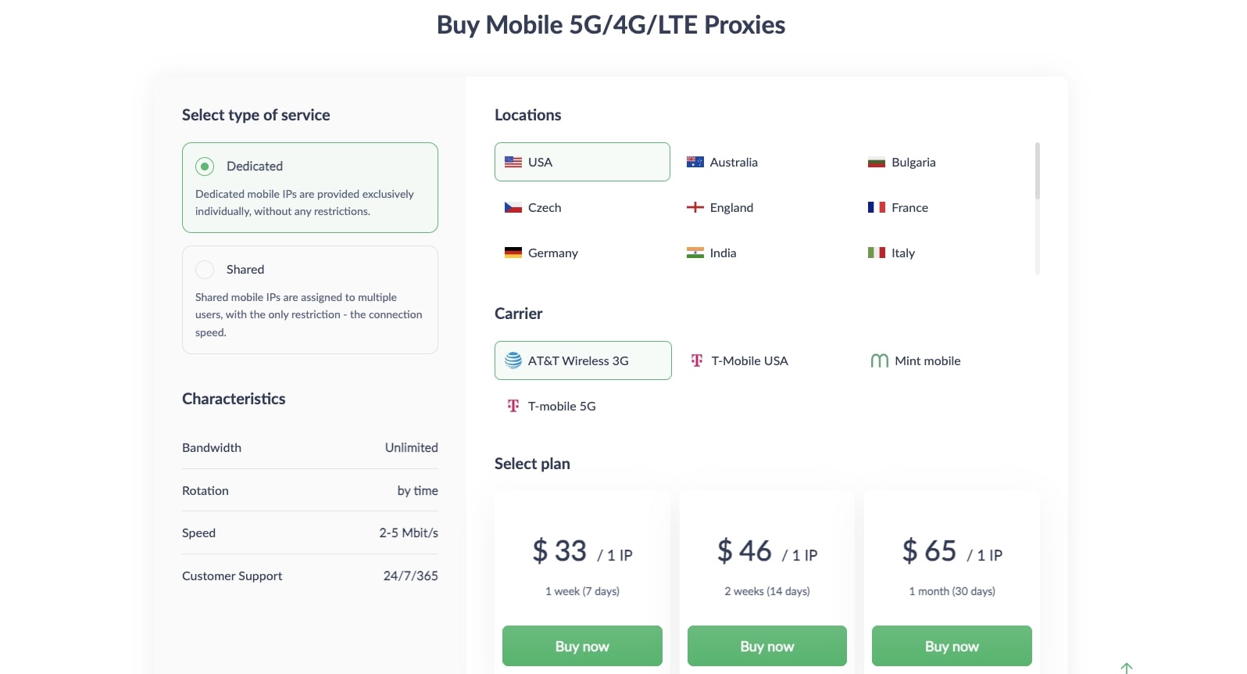Image resolution: width=1247 pixels, height=674 pixels.
Task: Select the Shared service radio button
Action: point(205,270)
